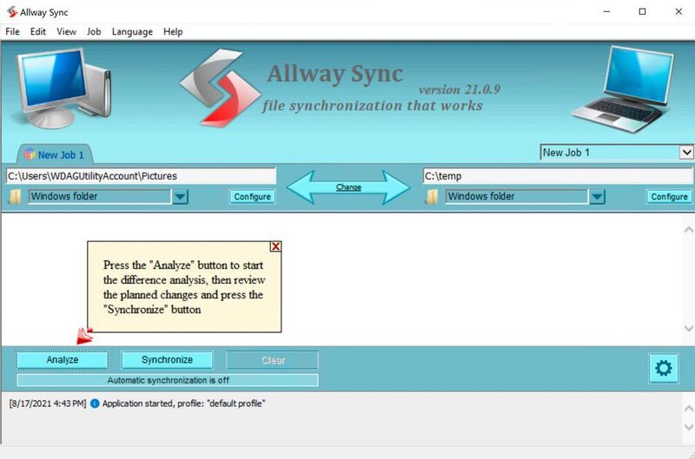
Task: Click Automatic synchronization is off bar
Action: click(x=168, y=380)
